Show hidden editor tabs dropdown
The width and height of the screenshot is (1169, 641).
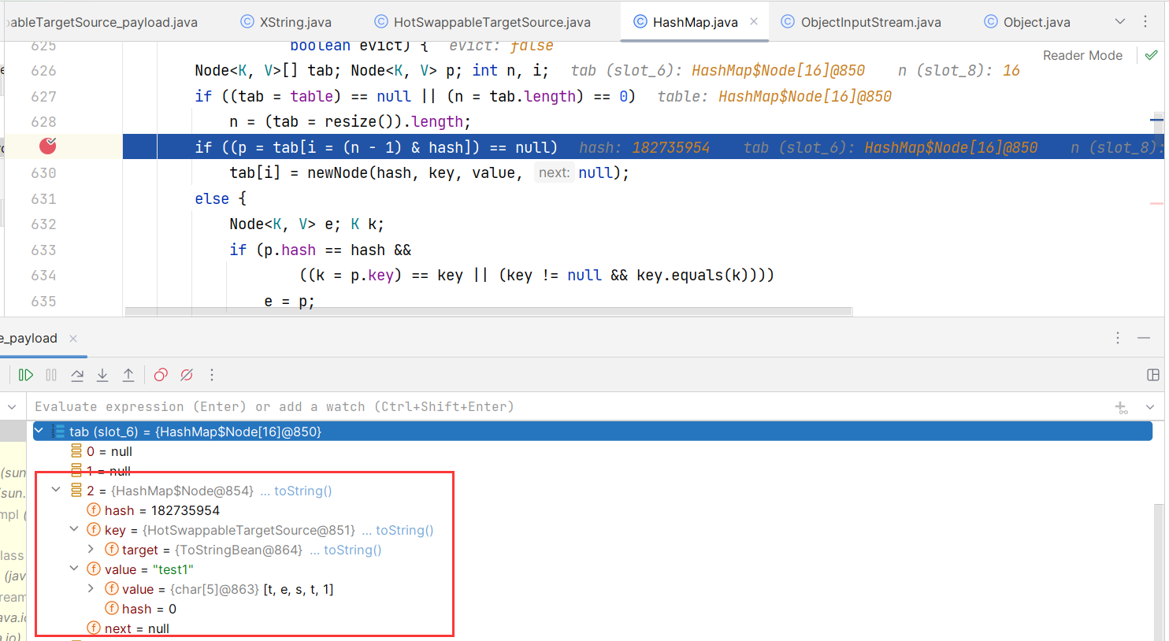click(1120, 22)
